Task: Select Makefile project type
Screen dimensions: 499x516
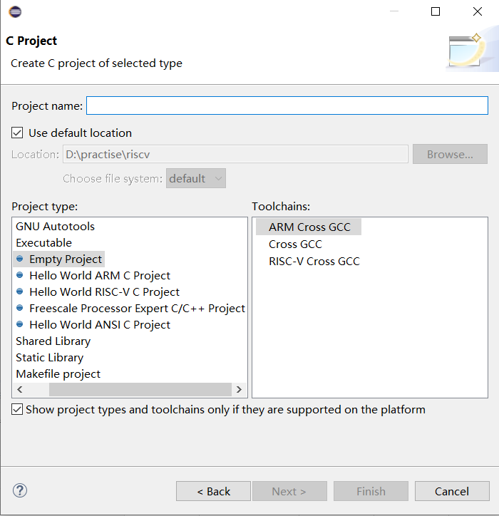Action: (x=58, y=374)
